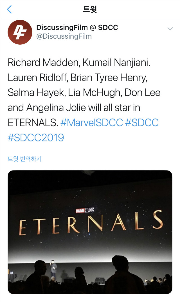The width and height of the screenshot is (180, 302).
Task: Tap the Lauren Ridloff, Brian Tyree Henry line
Action: [77, 77]
